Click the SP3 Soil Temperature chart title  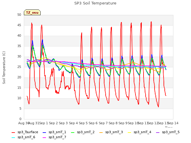(95, 3)
